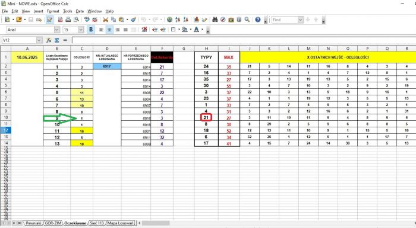
Task: Click Decrease Indent icon
Action: 155,30
